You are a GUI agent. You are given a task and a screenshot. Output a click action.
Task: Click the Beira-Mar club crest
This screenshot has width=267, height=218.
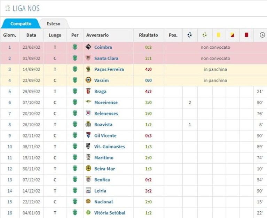88,168
